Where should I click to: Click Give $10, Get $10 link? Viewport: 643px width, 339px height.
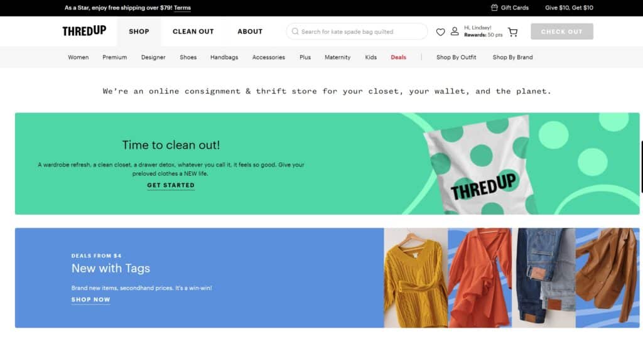[569, 8]
